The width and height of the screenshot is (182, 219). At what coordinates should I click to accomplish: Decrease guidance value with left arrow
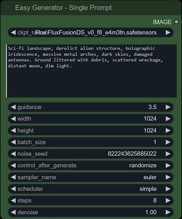coord(13,107)
